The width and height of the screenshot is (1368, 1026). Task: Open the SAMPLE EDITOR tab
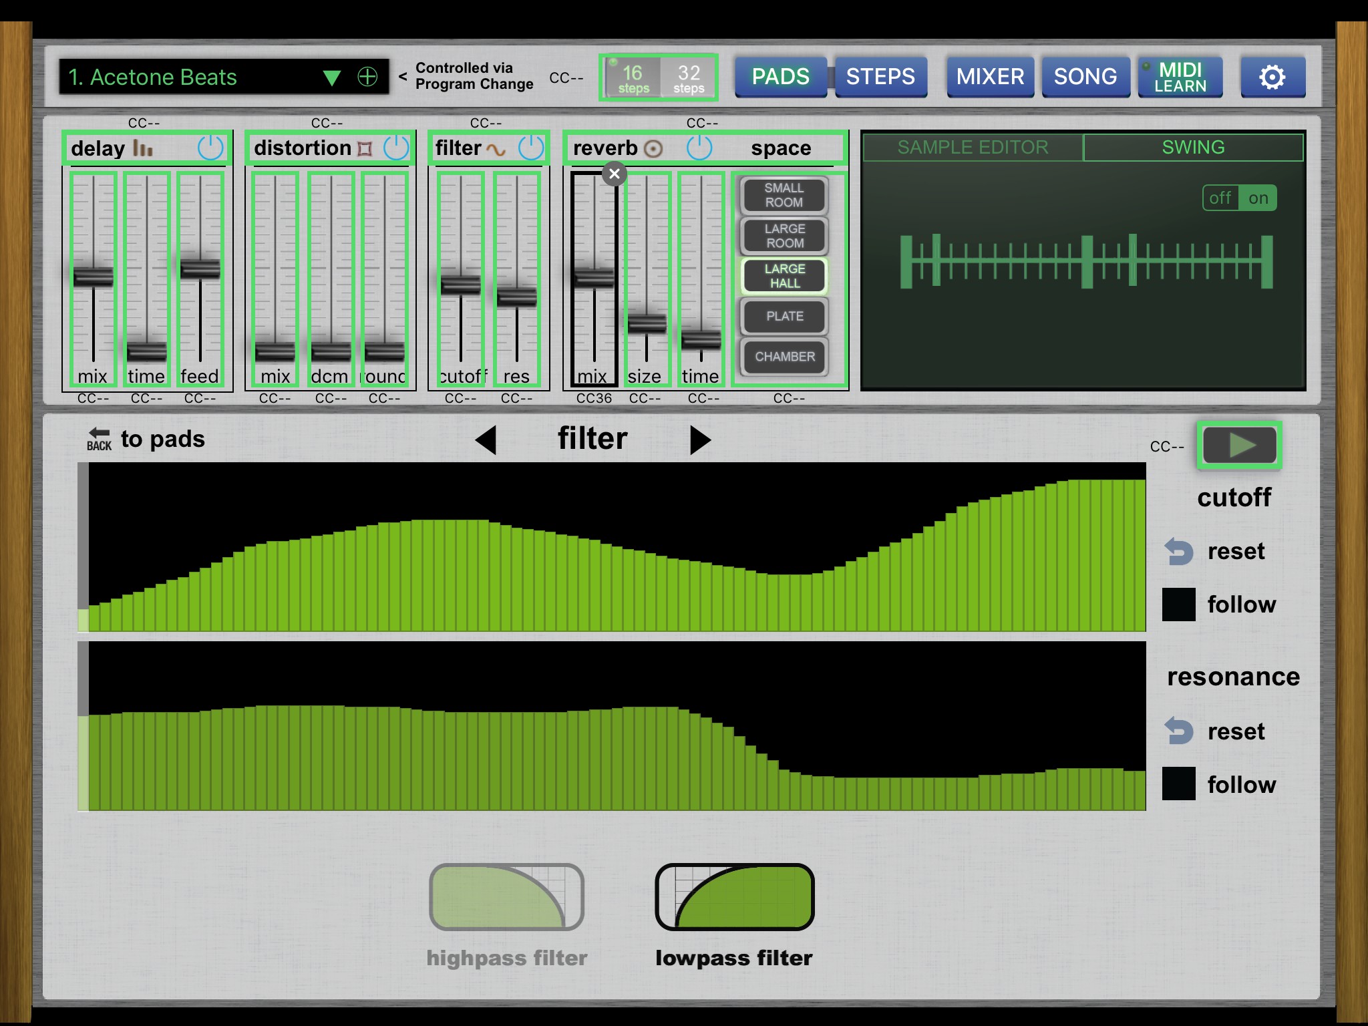973,148
